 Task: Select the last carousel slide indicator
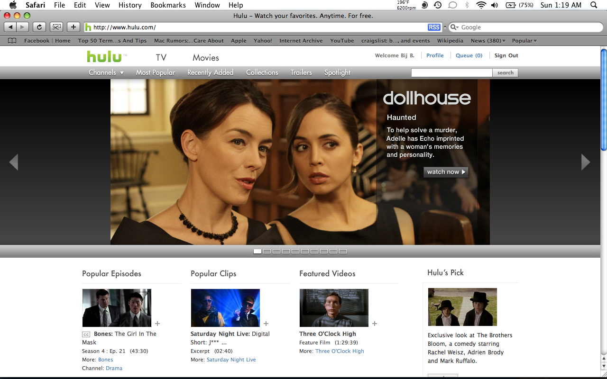coord(343,252)
